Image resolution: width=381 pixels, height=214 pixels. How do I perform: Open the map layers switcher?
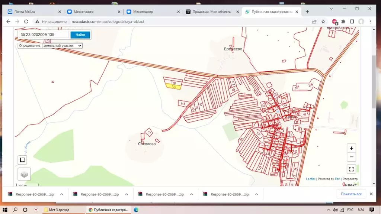click(x=24, y=174)
